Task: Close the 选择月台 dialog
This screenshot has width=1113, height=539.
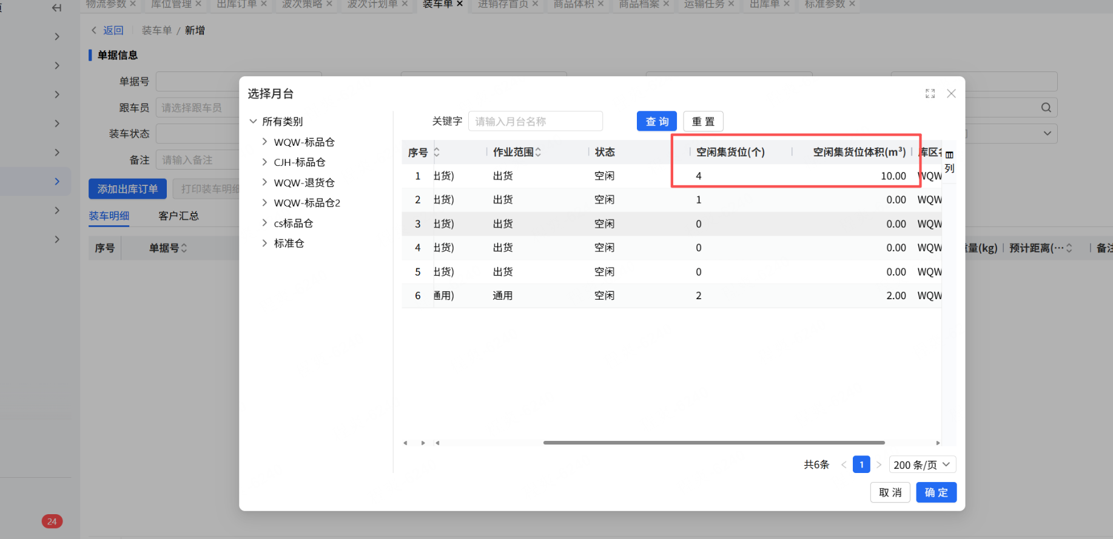Action: pos(951,94)
